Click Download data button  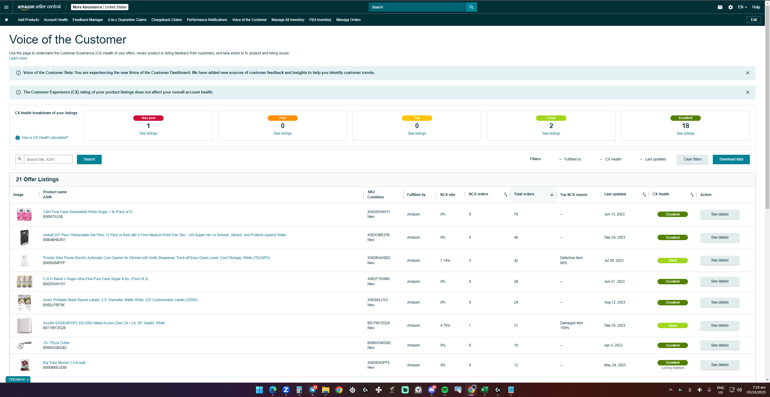(x=731, y=159)
